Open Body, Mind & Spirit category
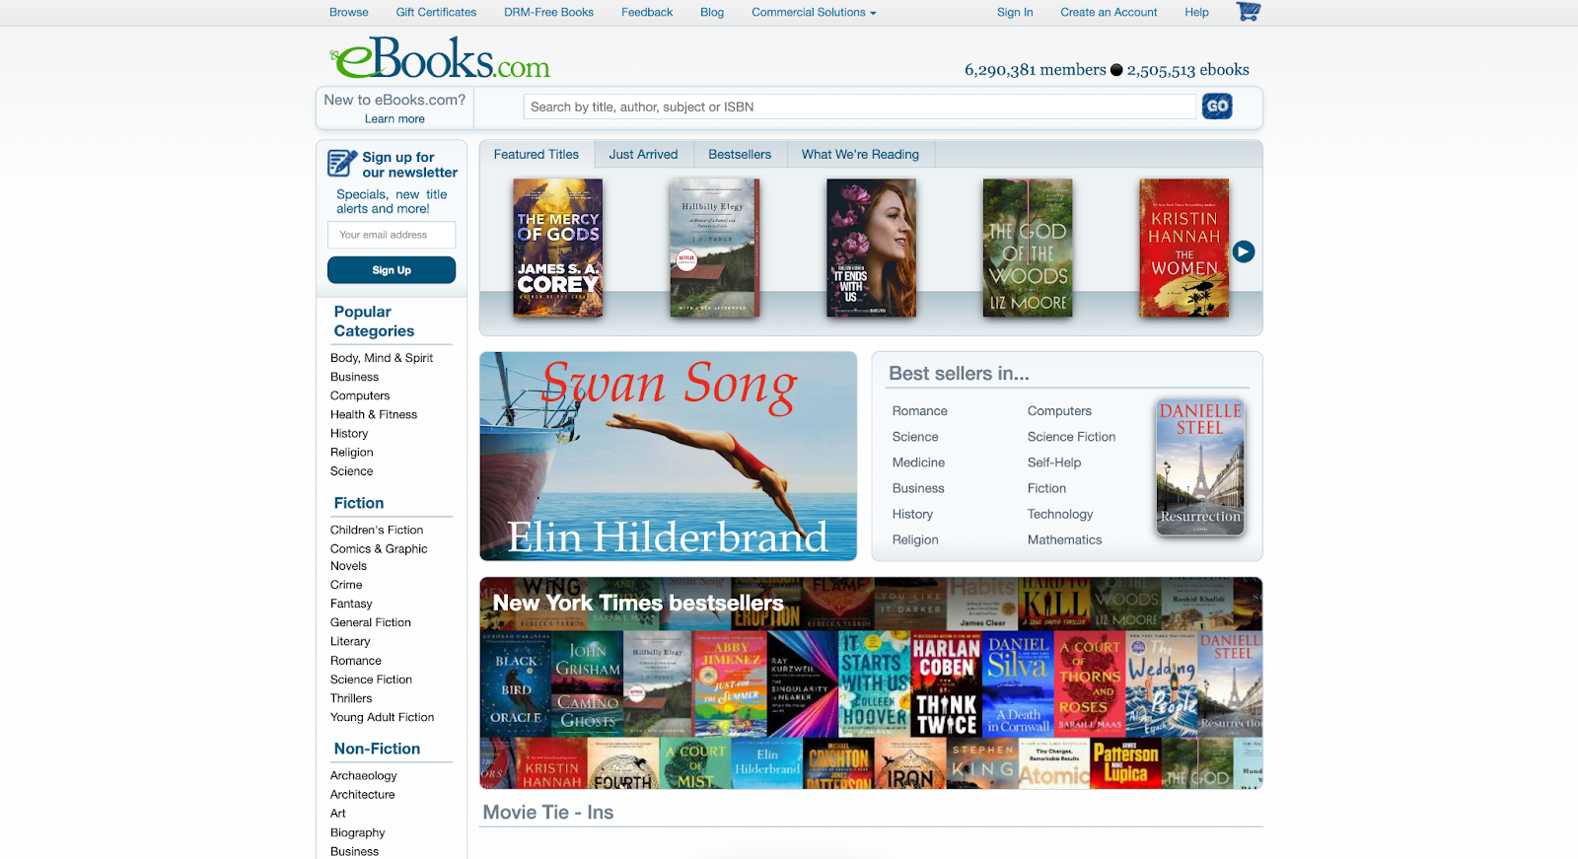This screenshot has width=1578, height=859. point(382,358)
